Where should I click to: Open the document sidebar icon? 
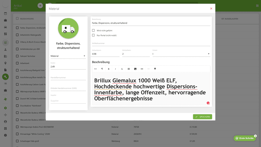(5, 70)
